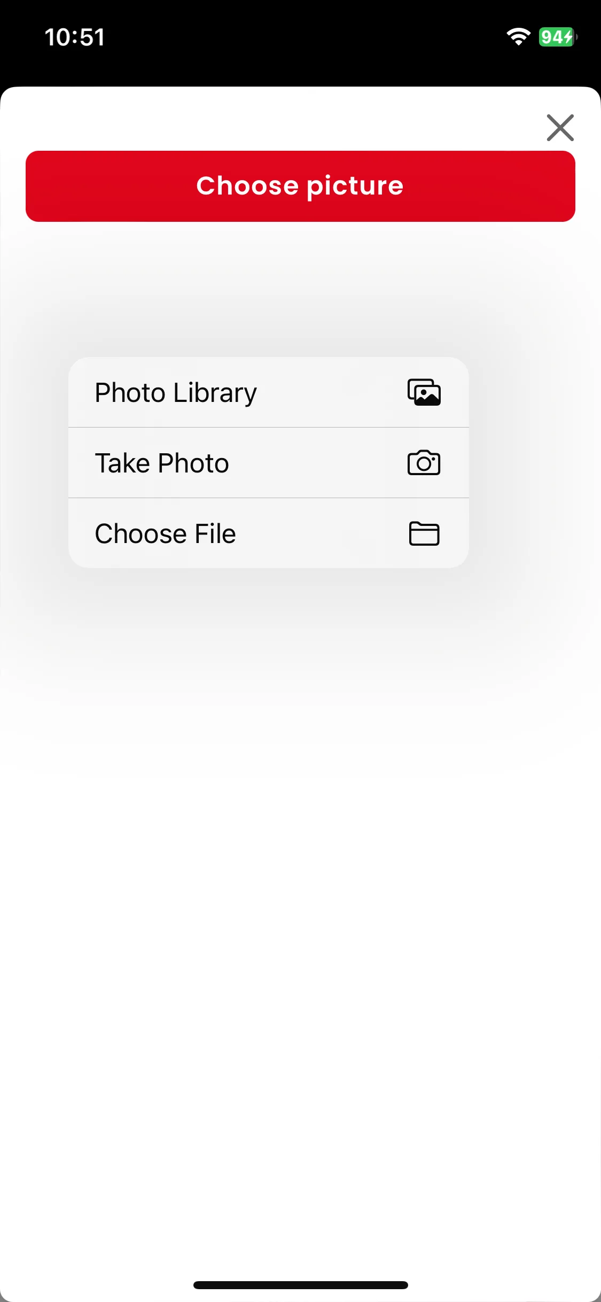Tap the home indicator bar at the bottom
The image size is (601, 1302).
(300, 1285)
